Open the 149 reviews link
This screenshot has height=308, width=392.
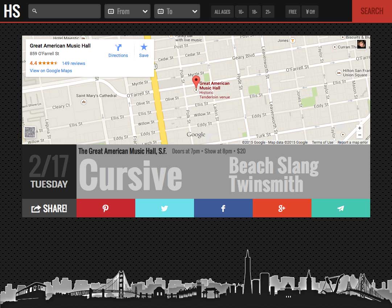click(x=74, y=63)
